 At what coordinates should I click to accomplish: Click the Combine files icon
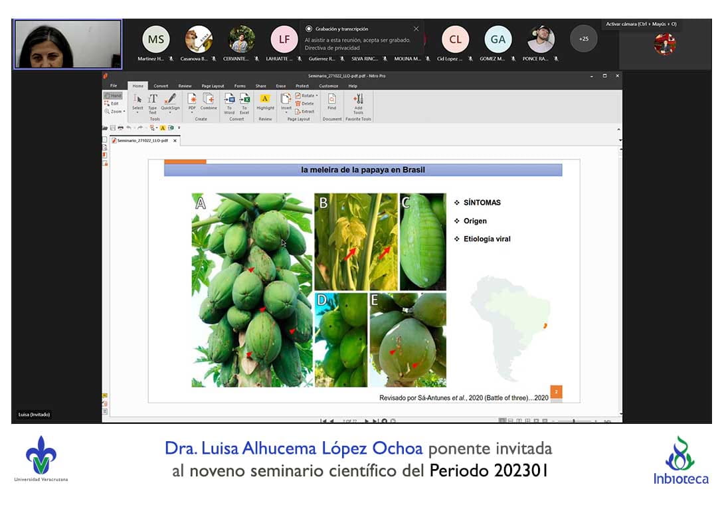209,102
